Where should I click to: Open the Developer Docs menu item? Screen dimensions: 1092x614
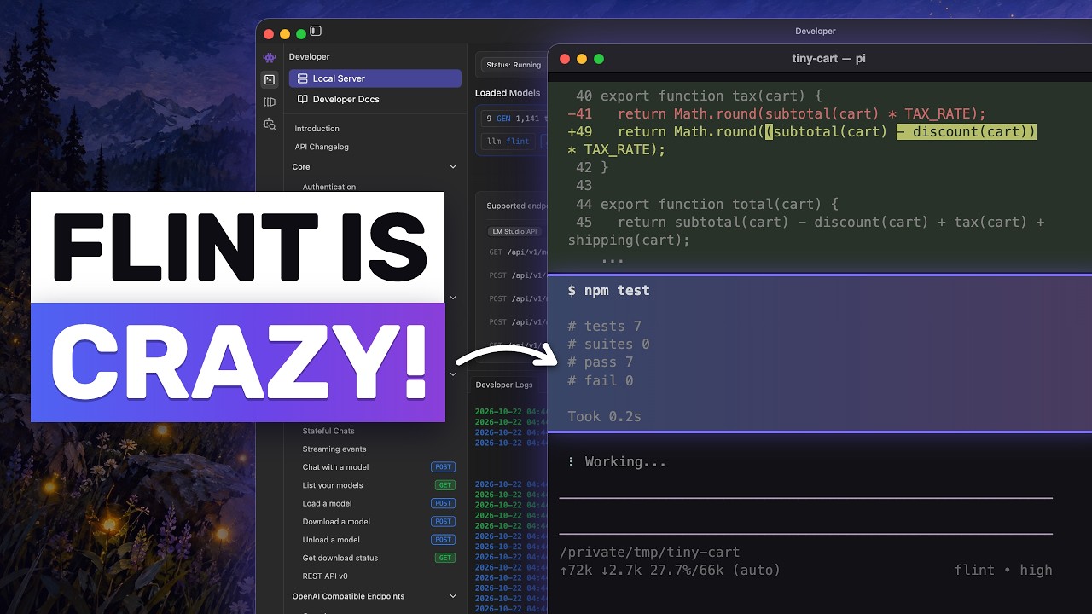click(375, 99)
